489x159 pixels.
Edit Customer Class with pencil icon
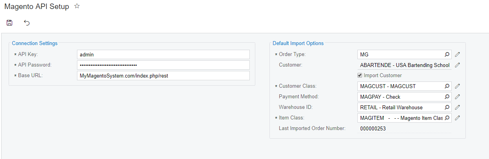point(457,86)
